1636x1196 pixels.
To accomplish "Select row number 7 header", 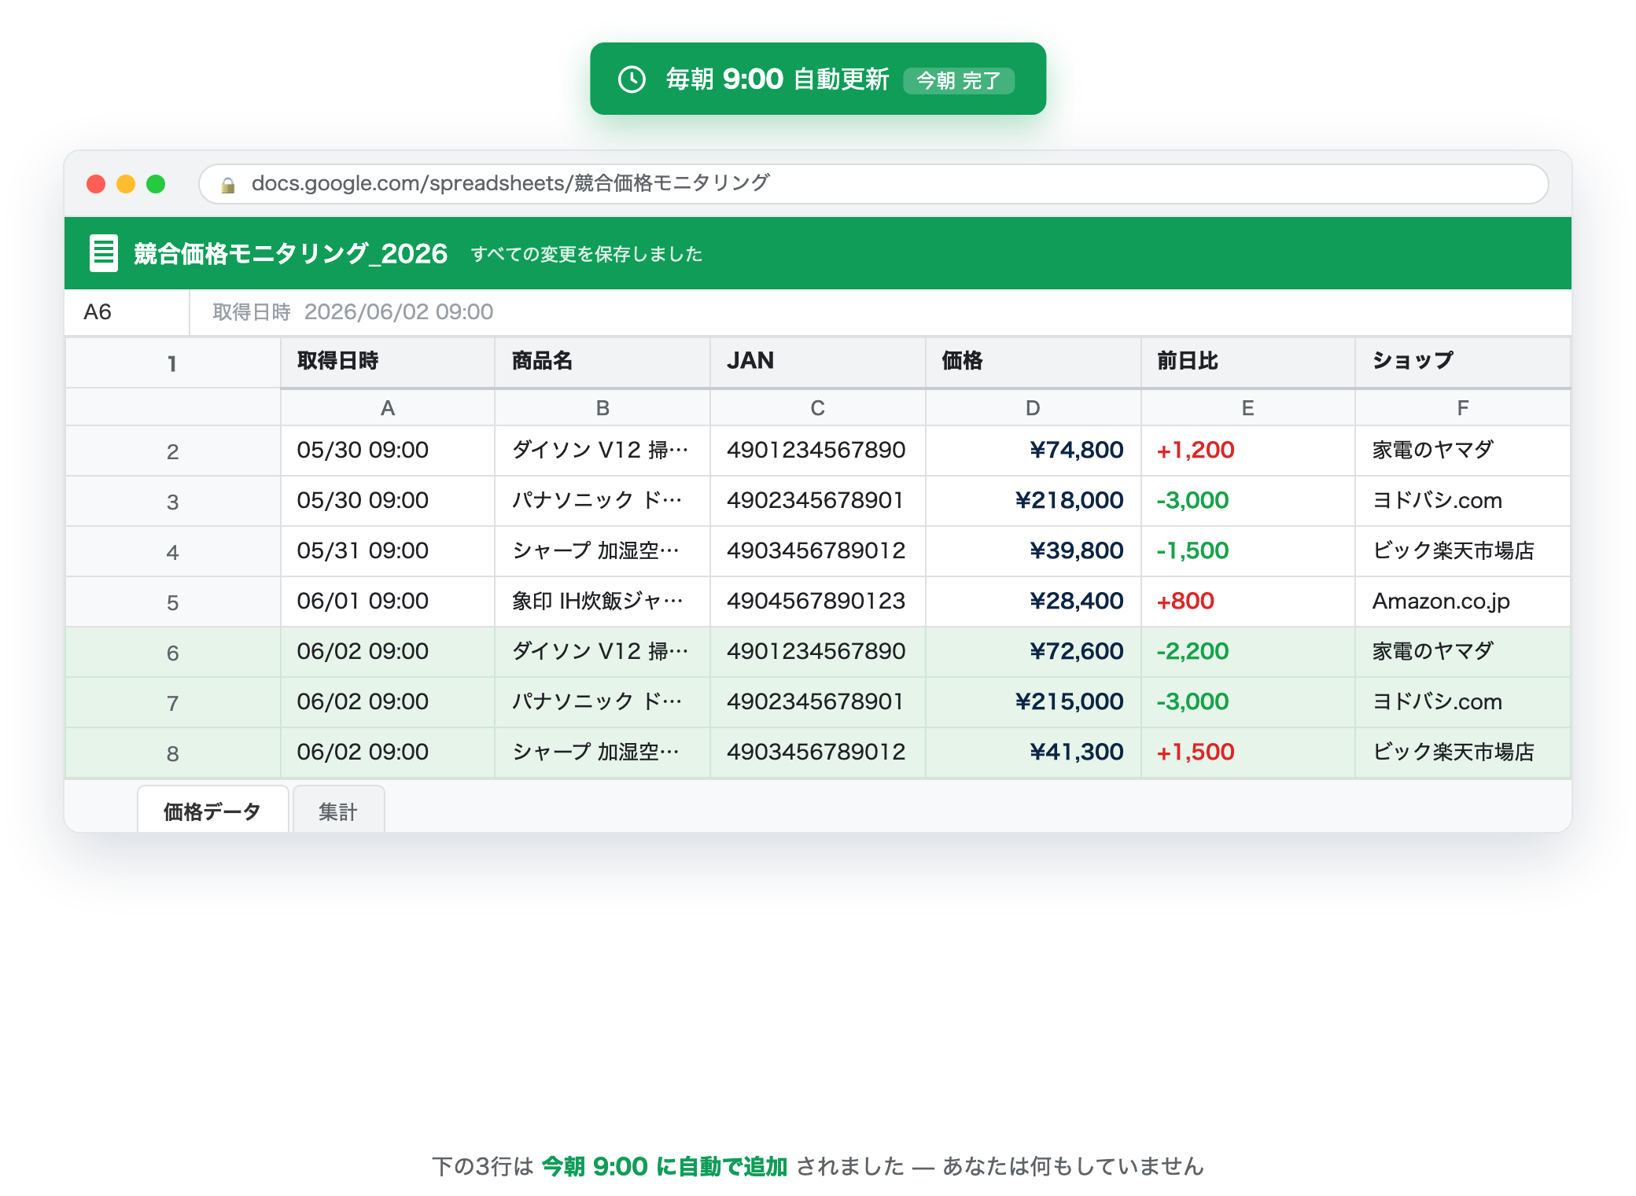I will (172, 703).
